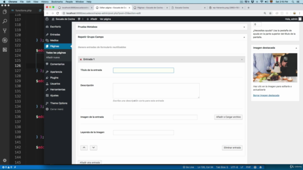Open VS Code Explorer files icon

click(5, 12)
